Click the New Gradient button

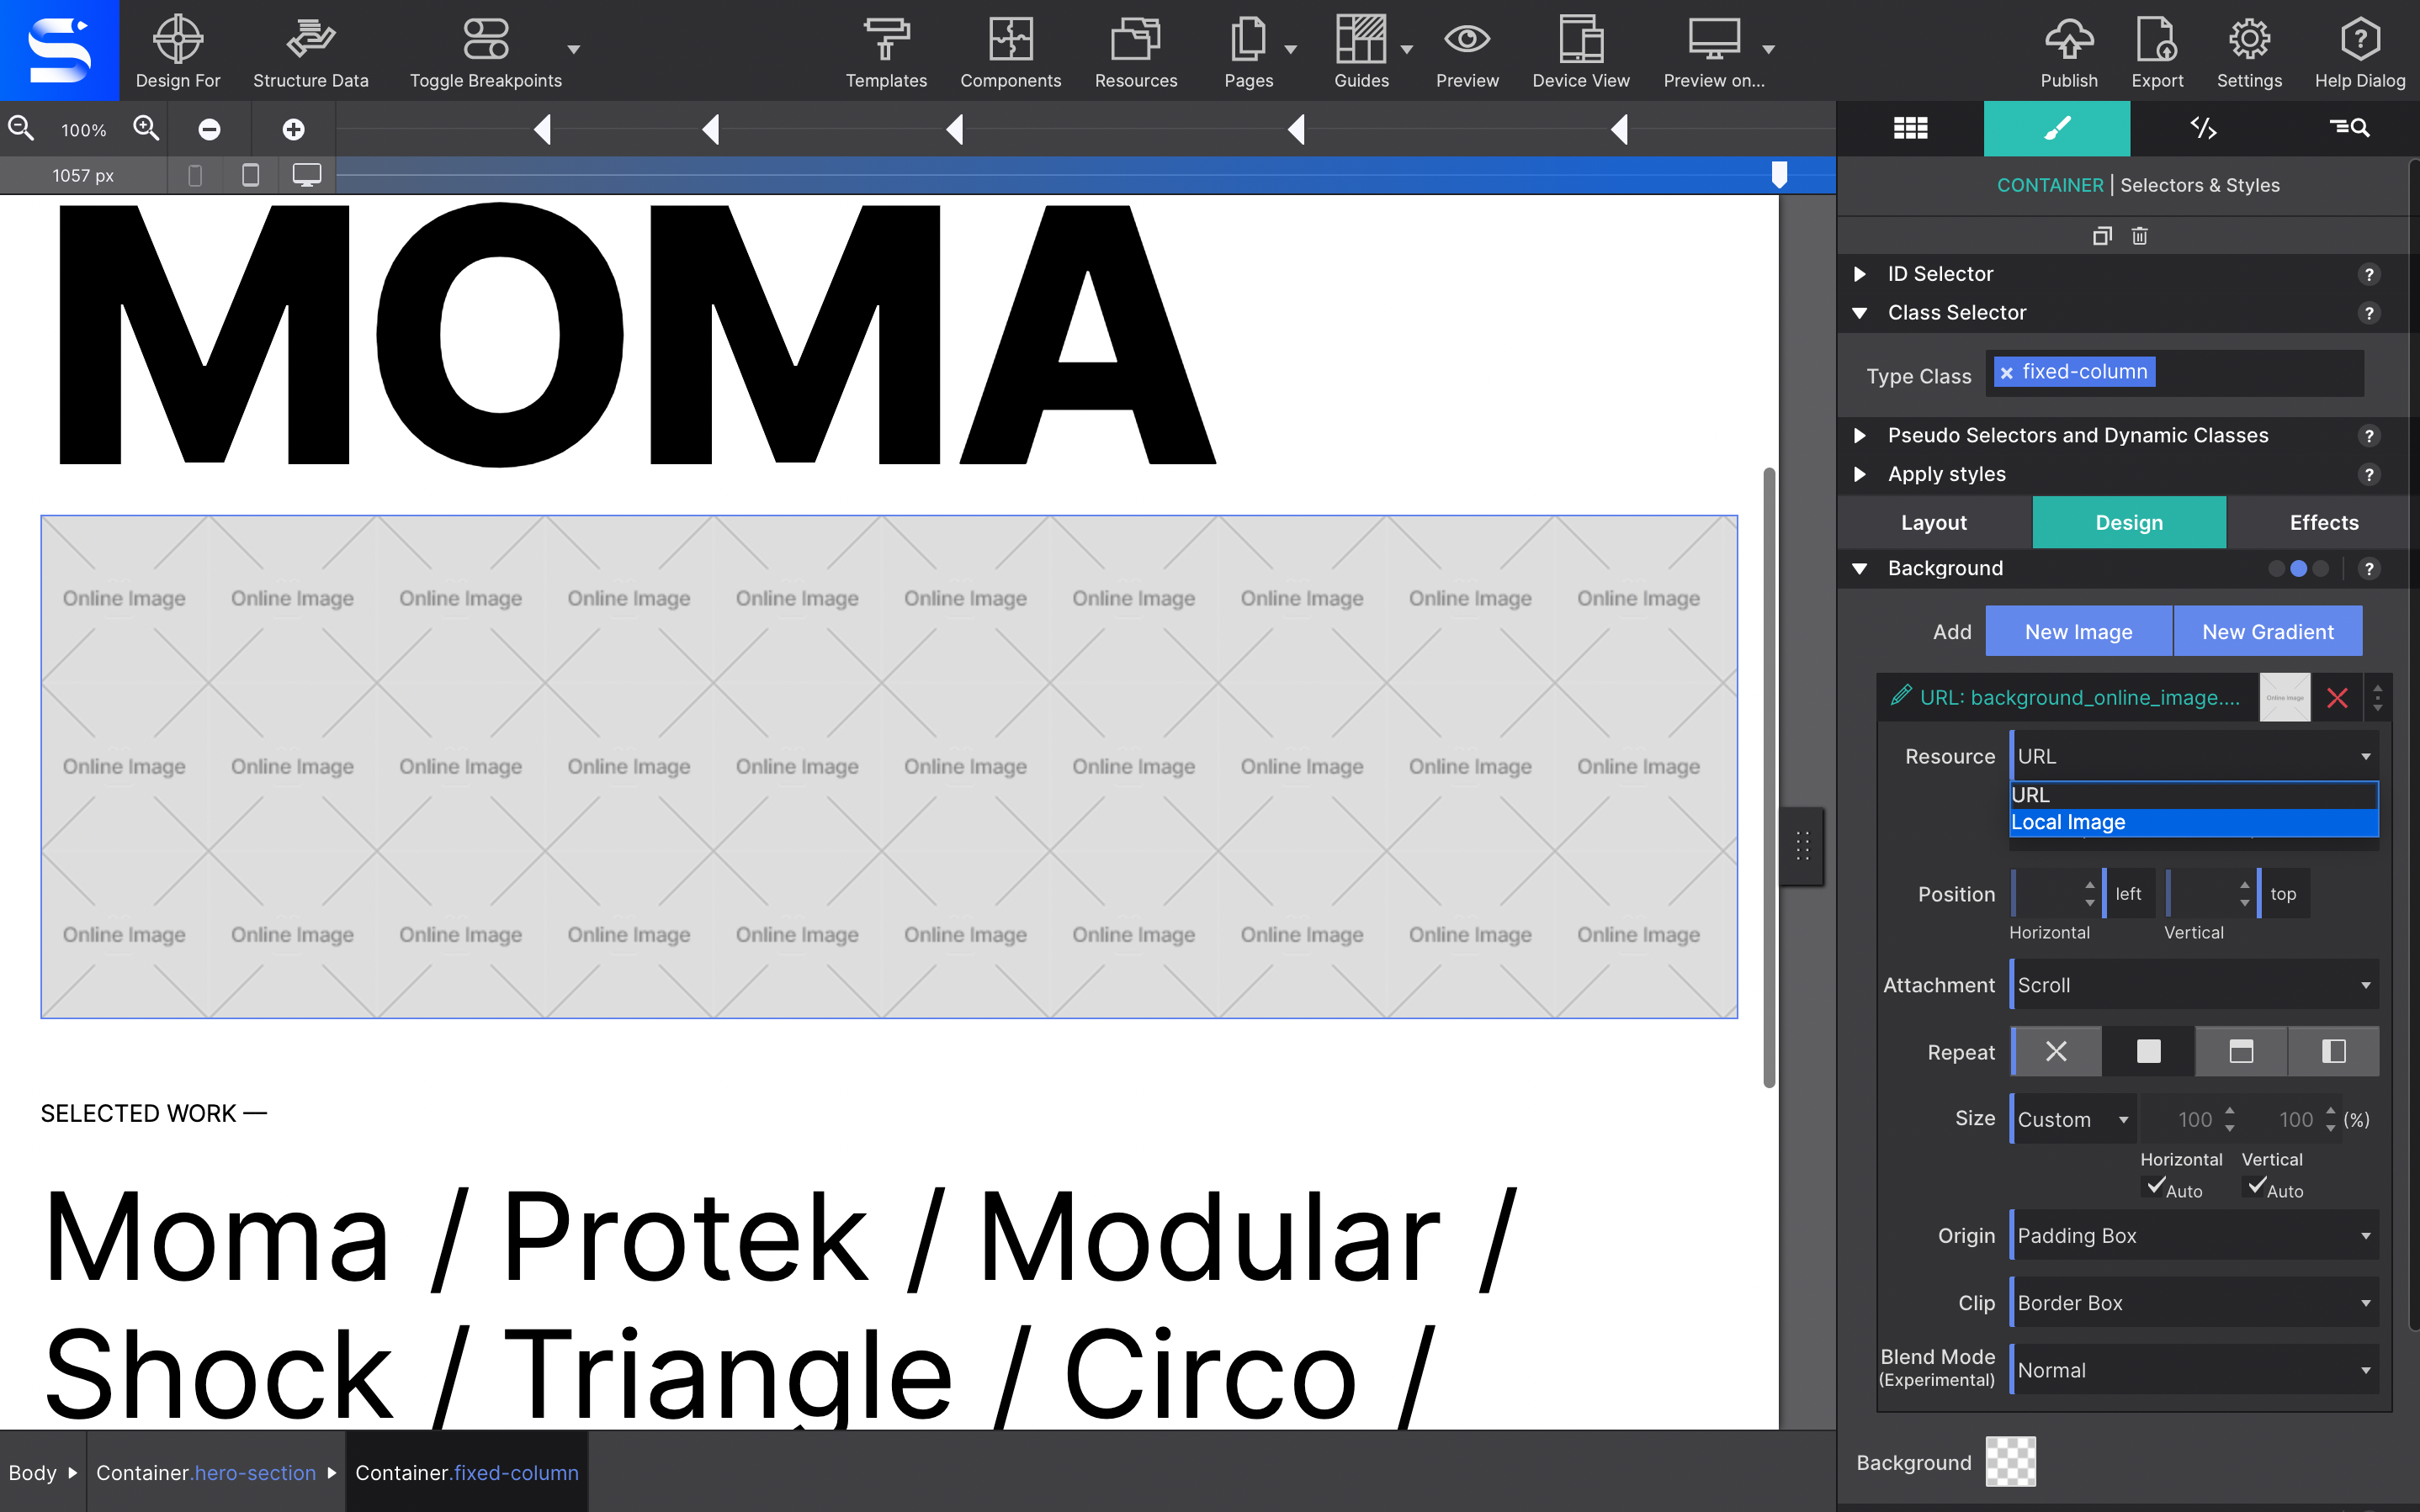(2267, 631)
